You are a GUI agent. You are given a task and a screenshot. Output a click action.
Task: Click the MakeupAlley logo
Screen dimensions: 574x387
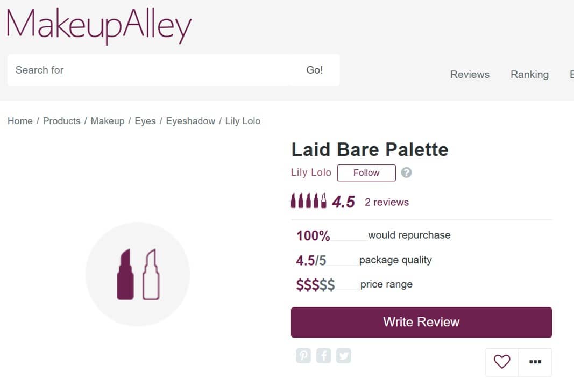coord(99,25)
